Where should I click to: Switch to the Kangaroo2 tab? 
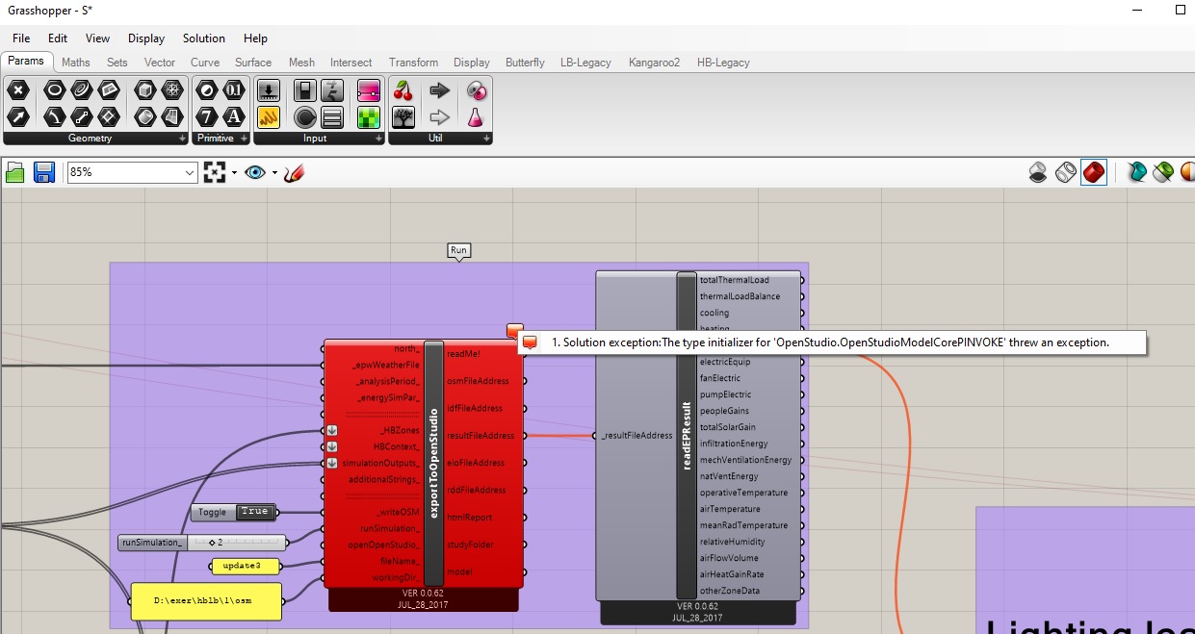655,63
